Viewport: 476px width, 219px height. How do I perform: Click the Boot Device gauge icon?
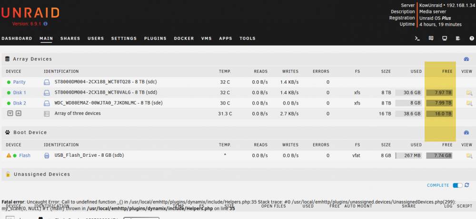(466, 133)
